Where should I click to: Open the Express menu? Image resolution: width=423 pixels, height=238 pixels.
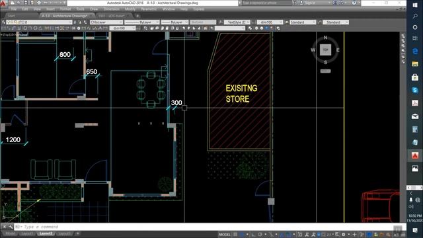198,9
